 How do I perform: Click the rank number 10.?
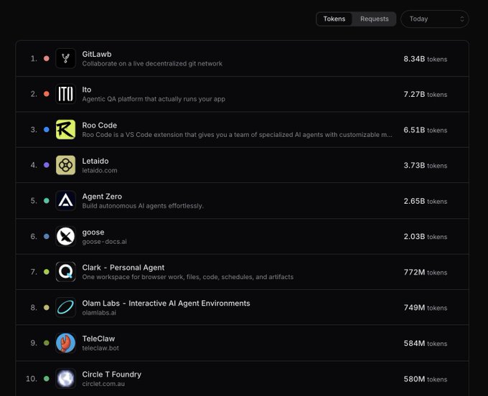(32, 379)
